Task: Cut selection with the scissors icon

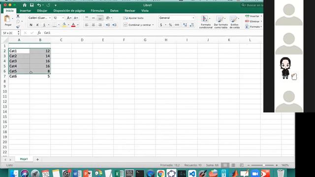Action: pos(18,16)
